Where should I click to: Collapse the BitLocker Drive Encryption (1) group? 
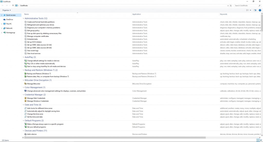coord(23,80)
